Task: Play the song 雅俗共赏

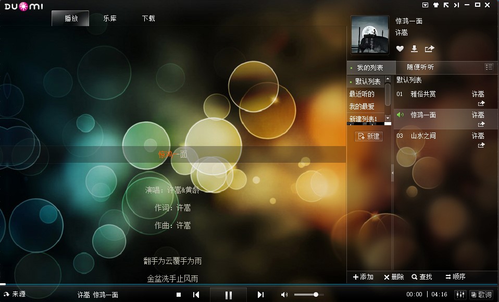Action: point(423,94)
